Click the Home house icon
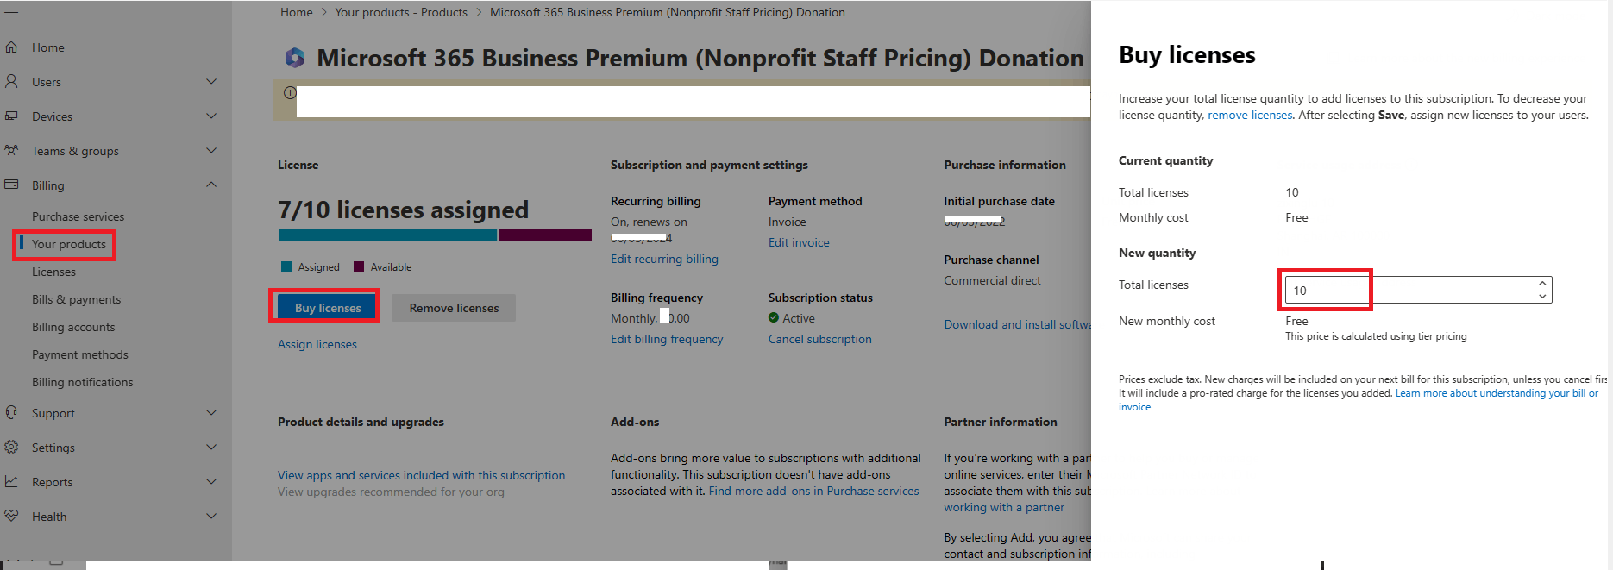The image size is (1613, 570). 11,47
